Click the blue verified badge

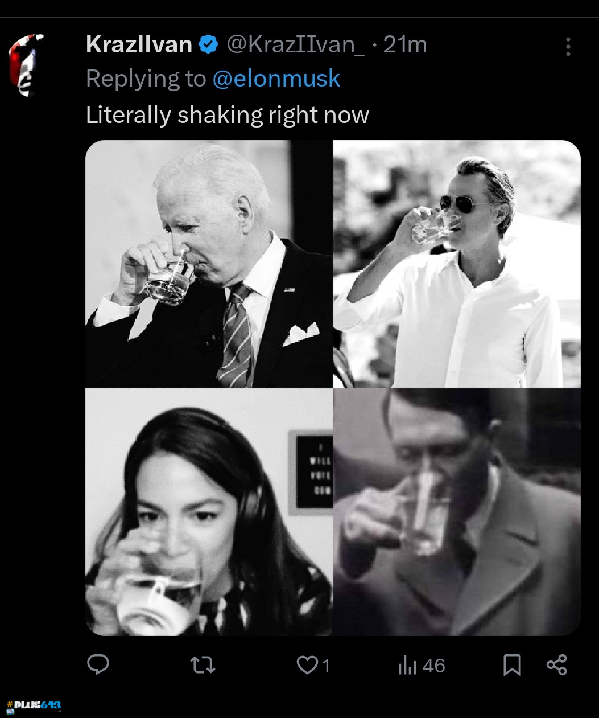209,44
